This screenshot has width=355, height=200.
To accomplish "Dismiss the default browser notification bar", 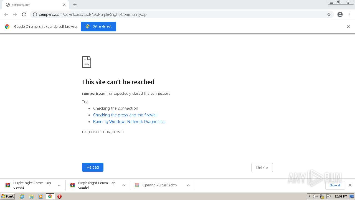I will [348, 27].
